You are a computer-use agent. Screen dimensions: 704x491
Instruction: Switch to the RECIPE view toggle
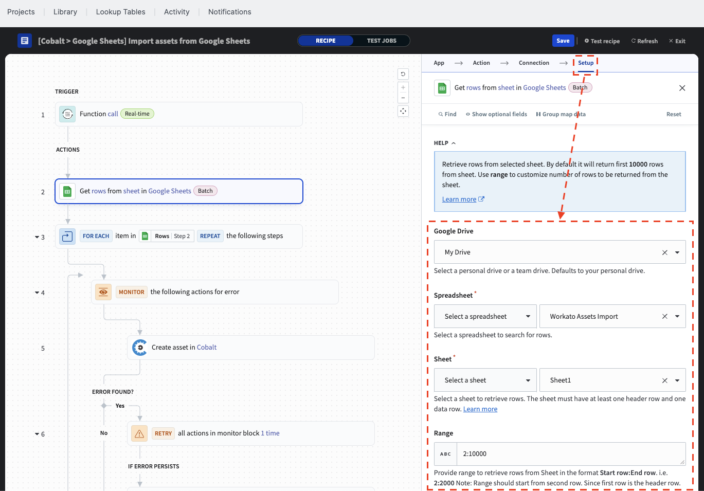pos(326,41)
